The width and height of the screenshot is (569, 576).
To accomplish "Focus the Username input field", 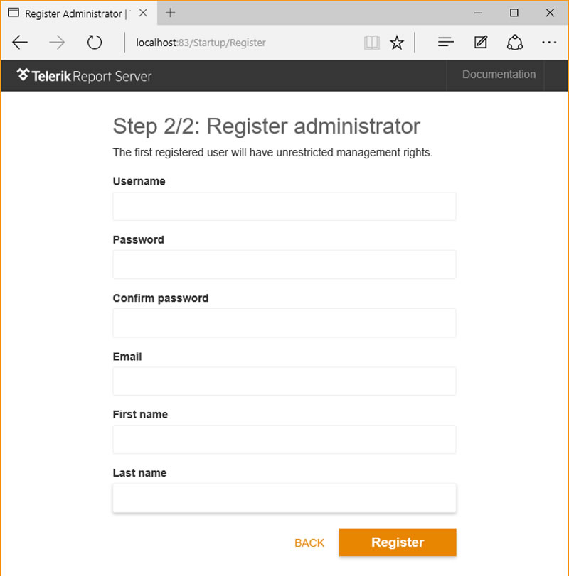I will 284,207.
